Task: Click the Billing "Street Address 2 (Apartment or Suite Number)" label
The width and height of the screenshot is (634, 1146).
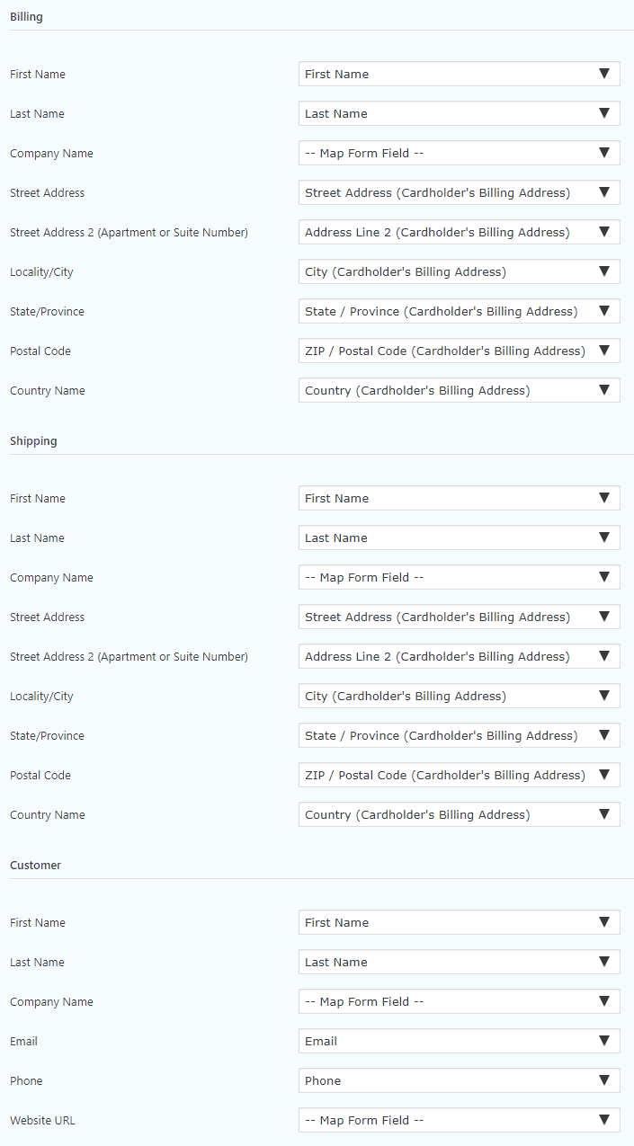Action: click(x=129, y=232)
